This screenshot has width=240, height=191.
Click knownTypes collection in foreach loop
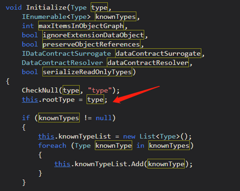(x=169, y=145)
